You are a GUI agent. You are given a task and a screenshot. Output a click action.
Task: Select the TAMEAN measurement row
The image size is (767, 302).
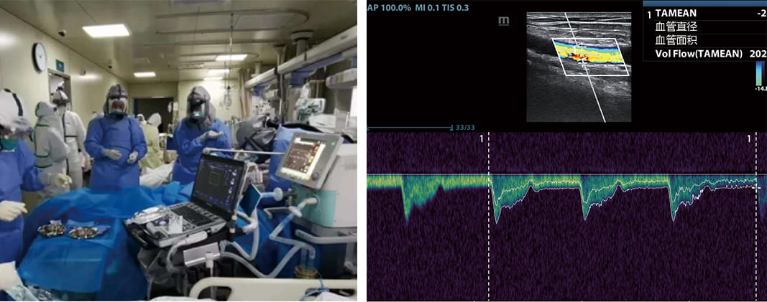coord(706,14)
